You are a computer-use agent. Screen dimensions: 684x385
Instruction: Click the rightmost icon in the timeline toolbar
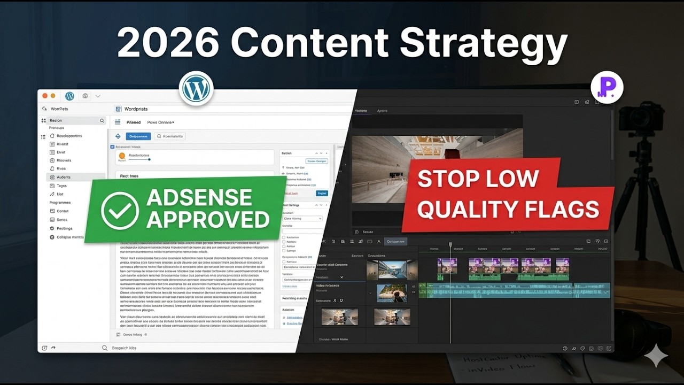tap(607, 242)
